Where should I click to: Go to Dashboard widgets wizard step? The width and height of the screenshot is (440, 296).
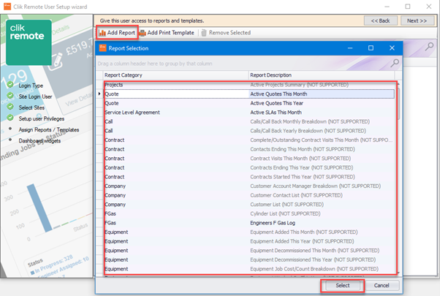[x=39, y=140]
